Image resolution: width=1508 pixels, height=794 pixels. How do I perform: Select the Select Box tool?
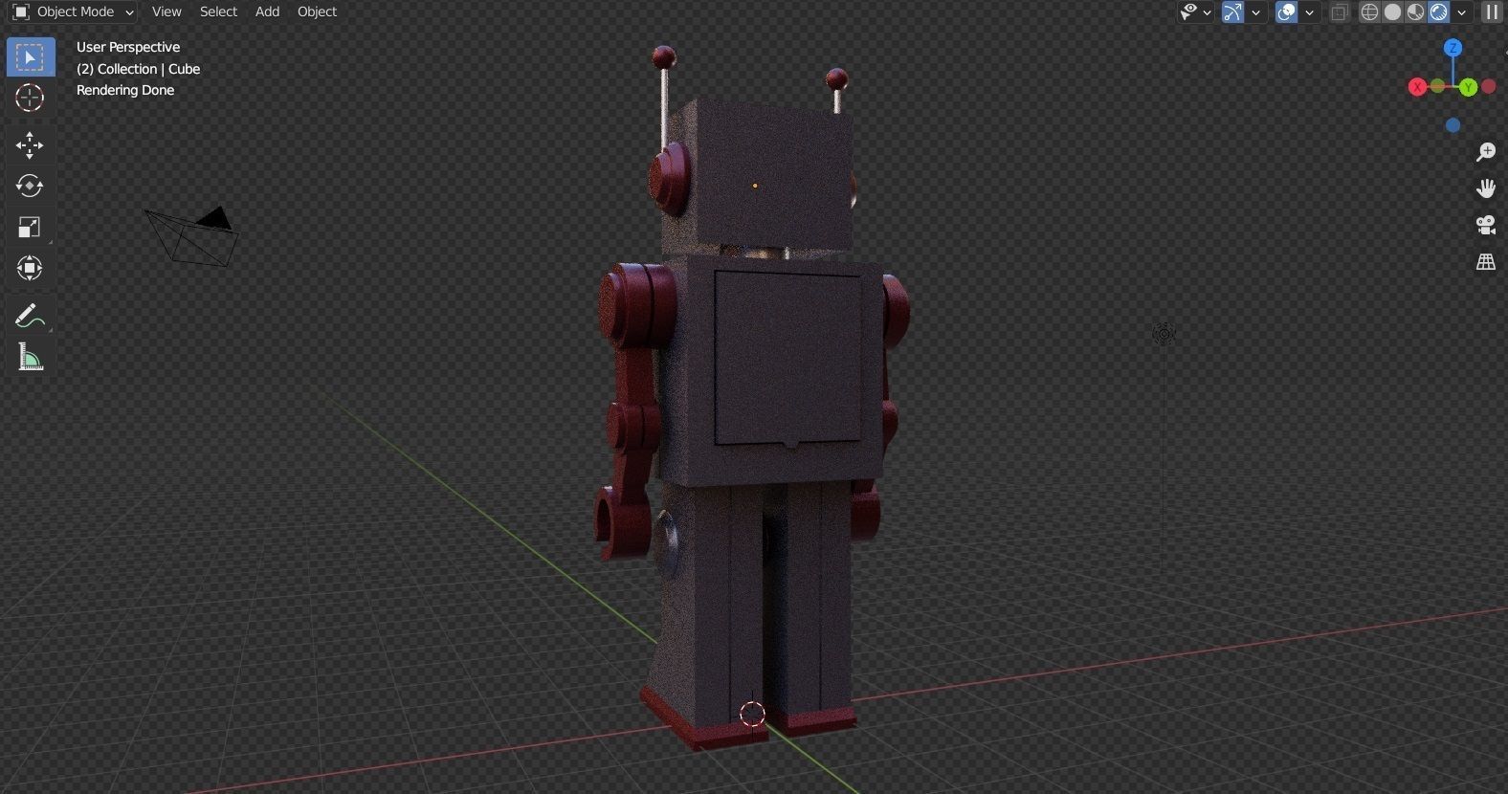(30, 57)
